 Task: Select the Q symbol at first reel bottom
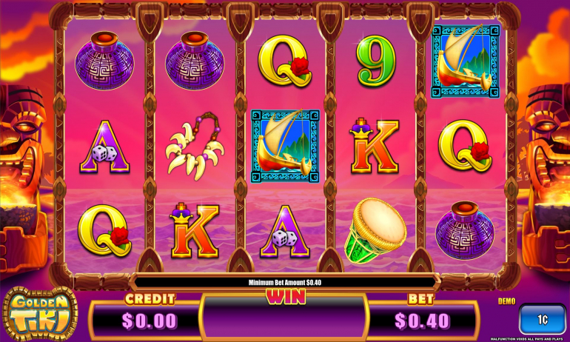tap(104, 230)
